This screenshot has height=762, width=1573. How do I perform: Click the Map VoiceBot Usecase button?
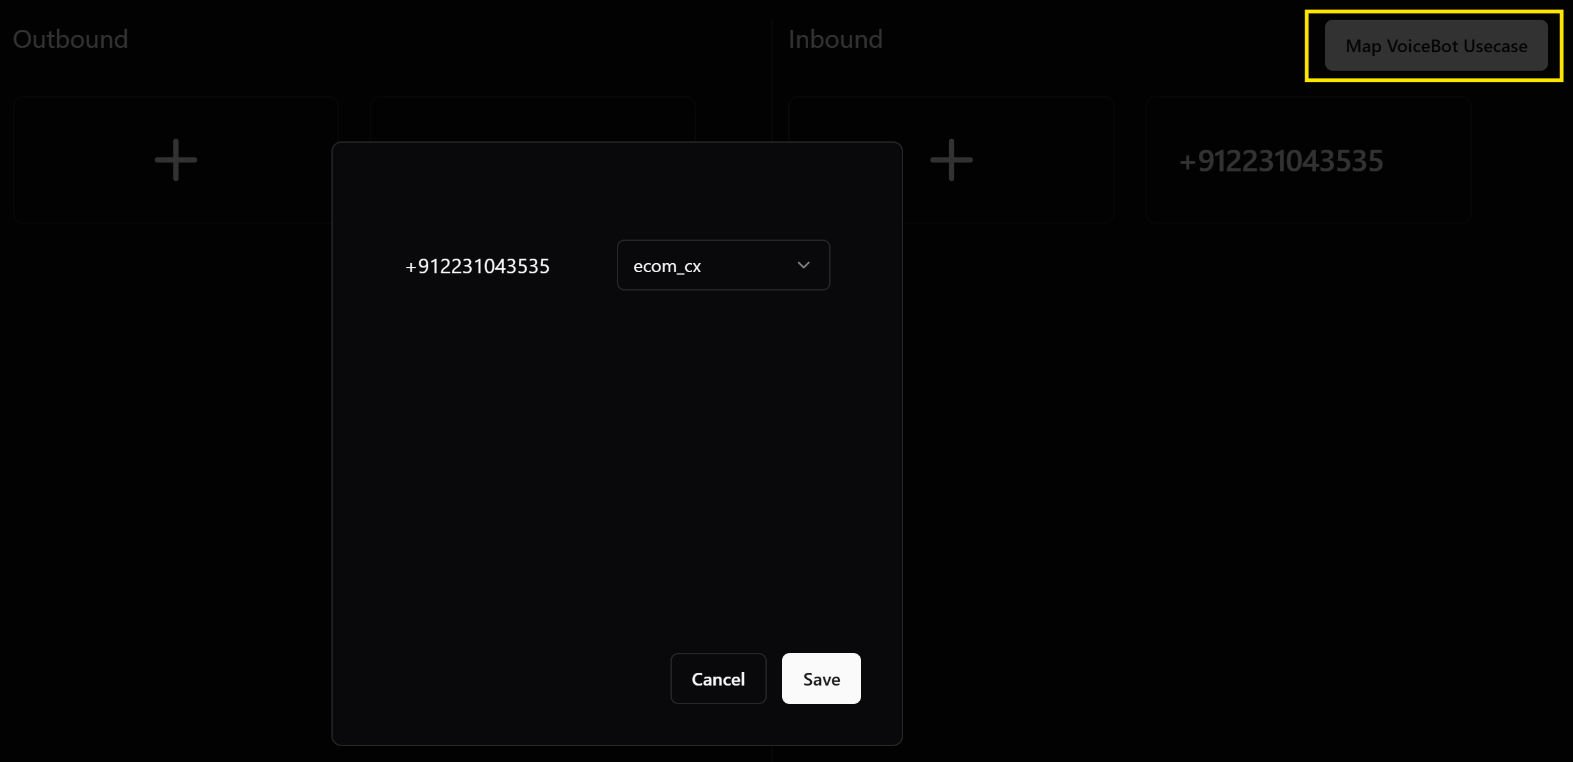tap(1436, 46)
